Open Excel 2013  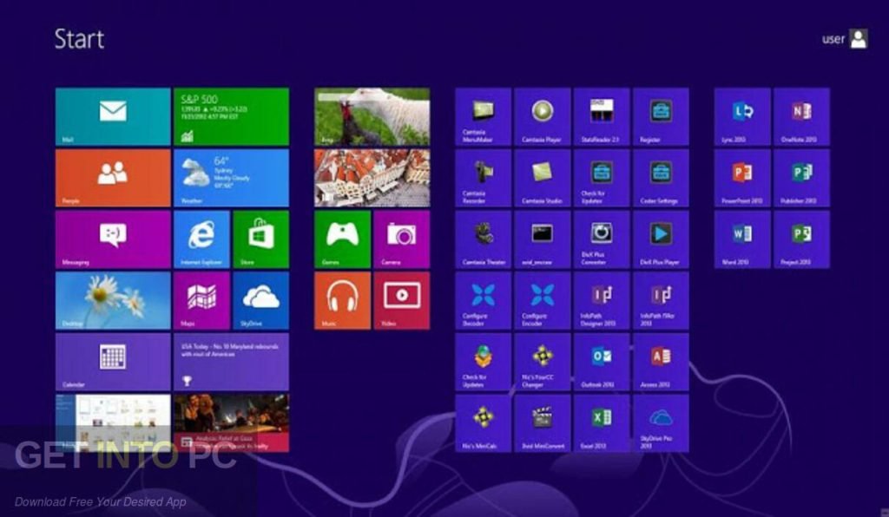600,424
